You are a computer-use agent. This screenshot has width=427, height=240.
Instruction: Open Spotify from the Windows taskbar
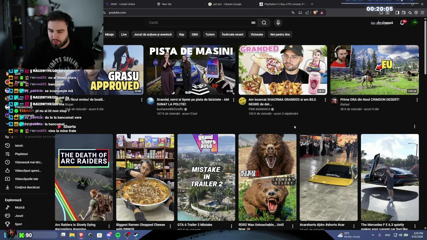click(x=118, y=235)
